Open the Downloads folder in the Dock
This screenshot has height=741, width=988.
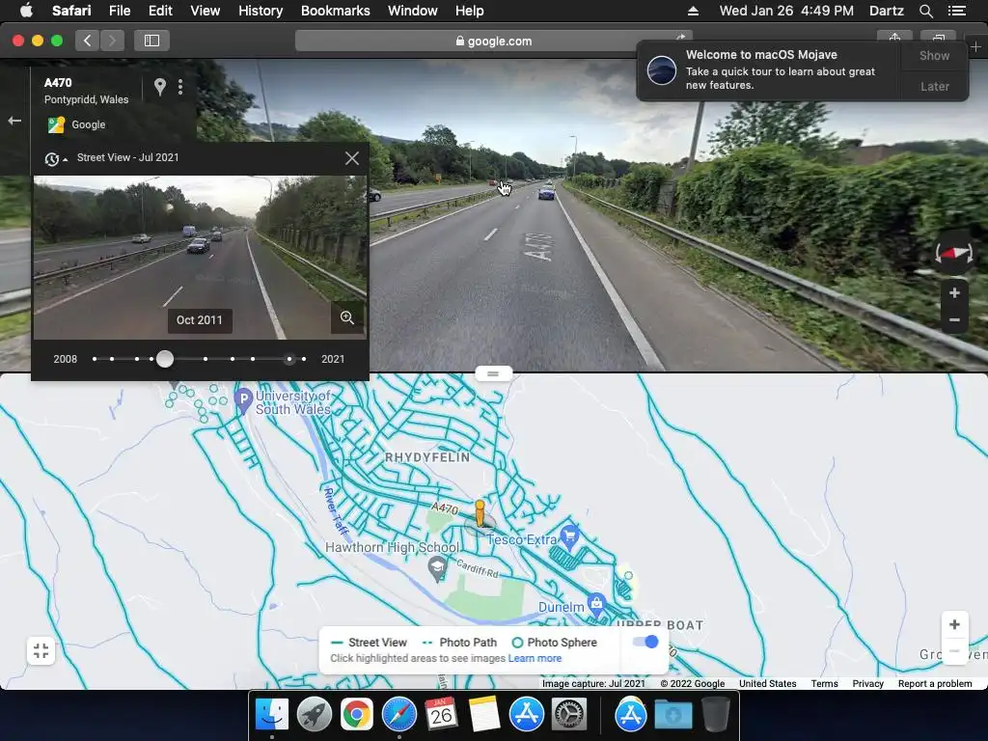[x=672, y=715]
